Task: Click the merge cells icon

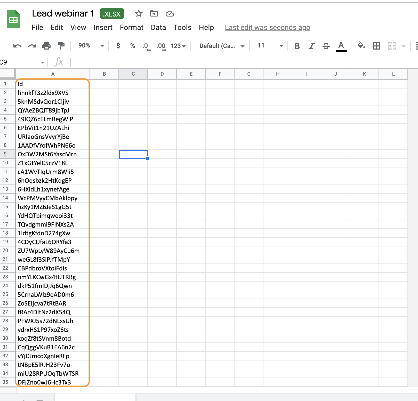Action: point(392,46)
